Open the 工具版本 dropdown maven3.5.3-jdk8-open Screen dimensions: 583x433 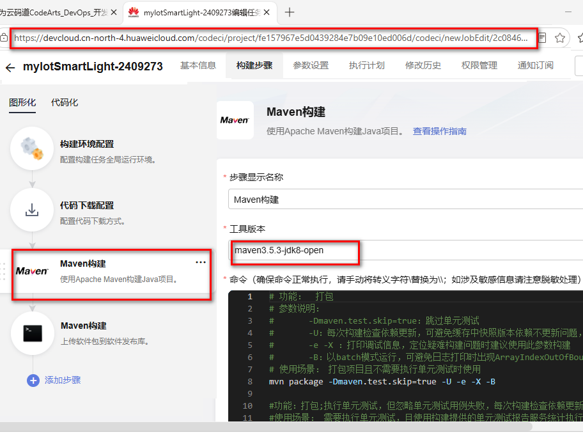406,250
